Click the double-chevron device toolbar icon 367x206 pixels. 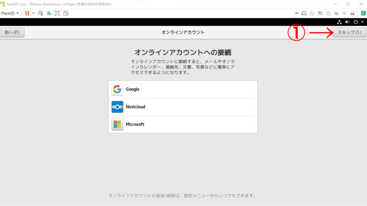(296, 13)
